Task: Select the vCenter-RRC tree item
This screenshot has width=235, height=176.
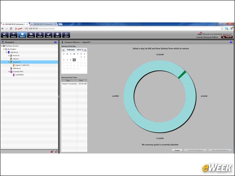Action: pos(18,72)
